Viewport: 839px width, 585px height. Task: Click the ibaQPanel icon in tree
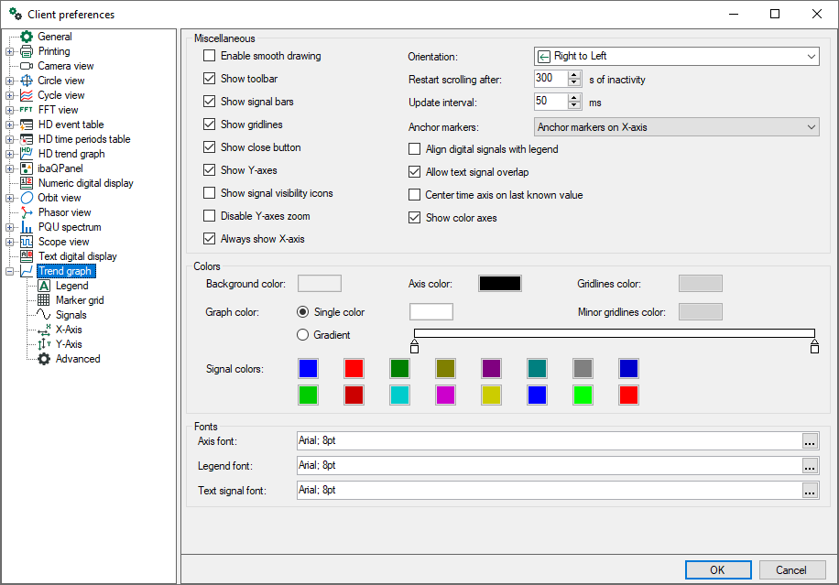pyautogui.click(x=27, y=168)
